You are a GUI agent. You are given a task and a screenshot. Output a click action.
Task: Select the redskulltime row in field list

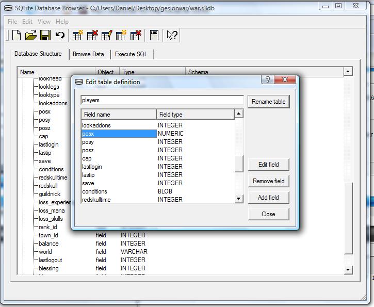158,200
